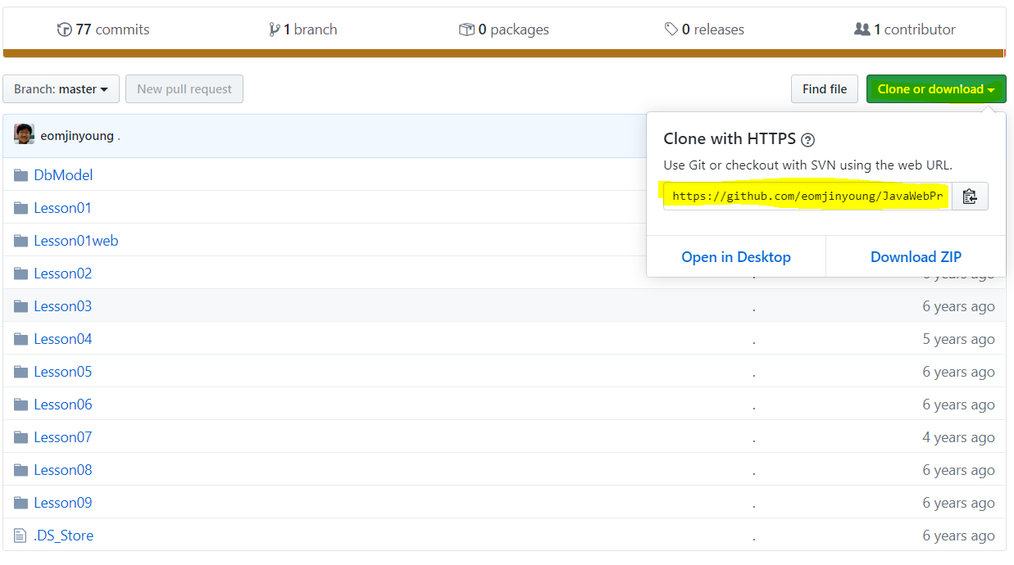Open the Lesson06 folder
The height and width of the screenshot is (565, 1014).
[x=63, y=404]
